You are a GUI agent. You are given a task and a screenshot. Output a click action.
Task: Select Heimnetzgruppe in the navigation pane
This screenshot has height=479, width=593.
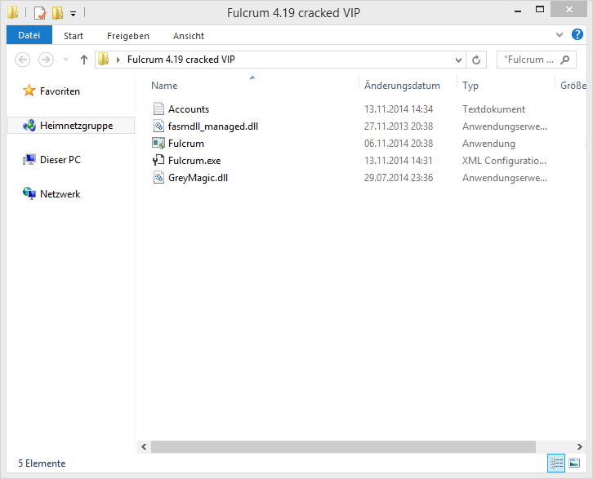point(71,126)
